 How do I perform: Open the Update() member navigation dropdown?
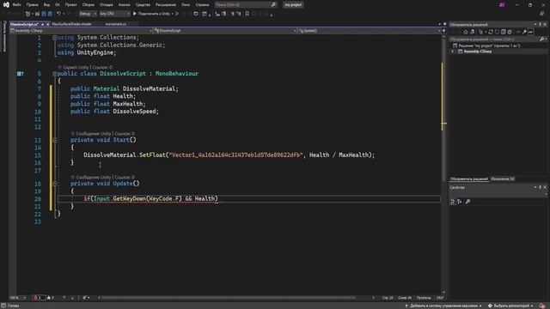click(370, 31)
